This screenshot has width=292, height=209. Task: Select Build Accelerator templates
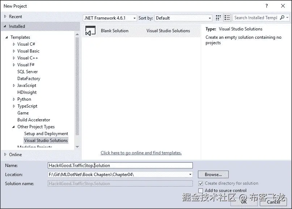pyautogui.click(x=34, y=120)
